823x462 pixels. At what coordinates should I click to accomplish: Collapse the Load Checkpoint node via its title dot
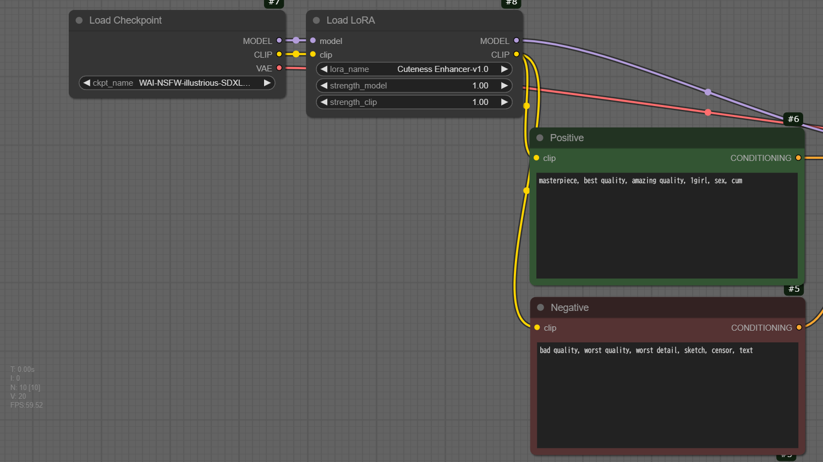[x=79, y=20]
